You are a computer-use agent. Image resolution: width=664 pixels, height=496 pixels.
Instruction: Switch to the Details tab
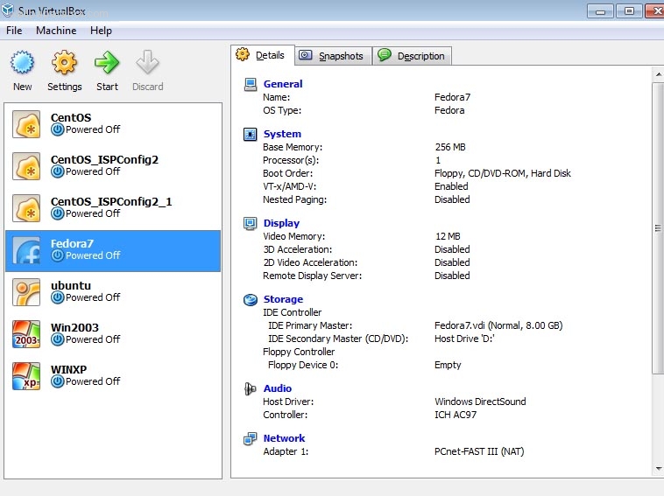263,55
